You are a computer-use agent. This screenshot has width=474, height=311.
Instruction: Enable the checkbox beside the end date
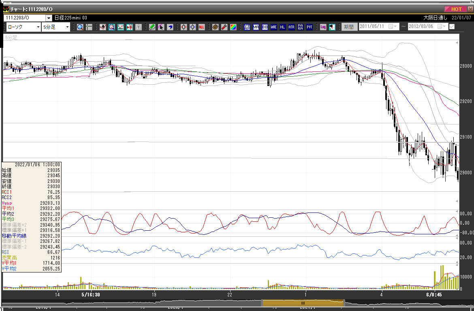(x=452, y=27)
